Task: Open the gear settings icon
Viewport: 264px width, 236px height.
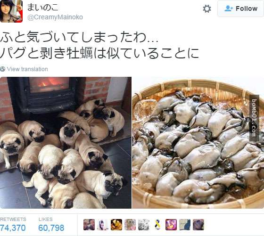Action: [x=207, y=9]
